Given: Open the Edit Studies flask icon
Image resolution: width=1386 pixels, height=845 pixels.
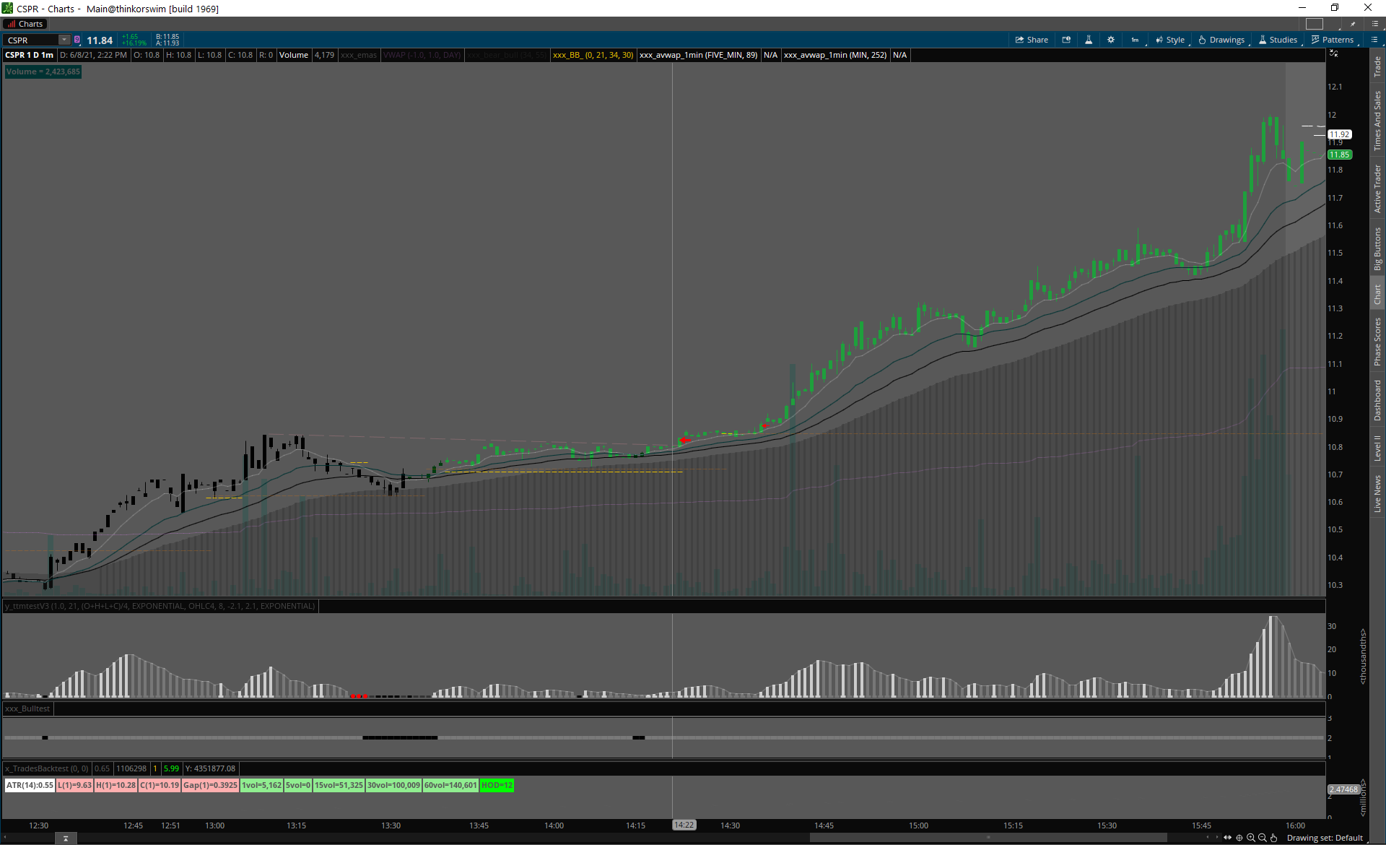Looking at the screenshot, I should [x=1089, y=40].
